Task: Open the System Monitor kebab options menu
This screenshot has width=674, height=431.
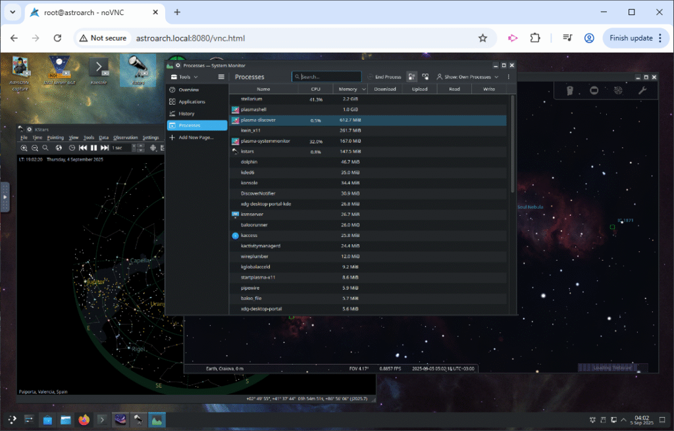Action: click(509, 77)
